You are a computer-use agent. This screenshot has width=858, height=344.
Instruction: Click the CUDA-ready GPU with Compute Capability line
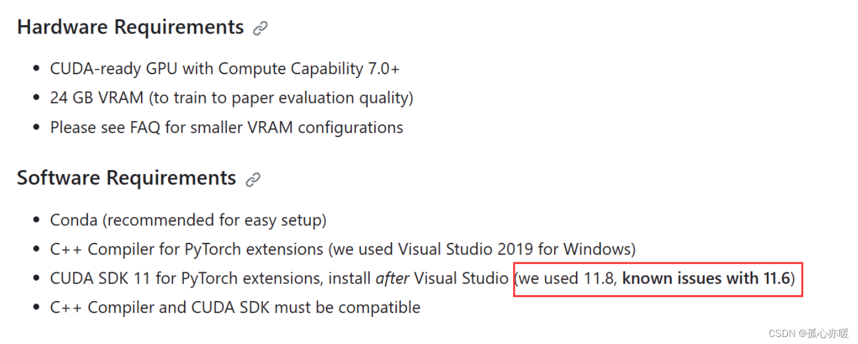[x=225, y=69]
